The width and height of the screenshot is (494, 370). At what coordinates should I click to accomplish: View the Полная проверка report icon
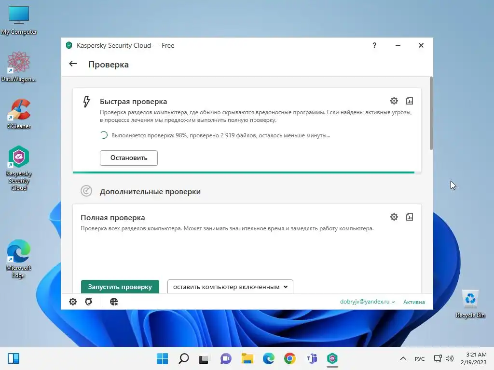coord(409,217)
